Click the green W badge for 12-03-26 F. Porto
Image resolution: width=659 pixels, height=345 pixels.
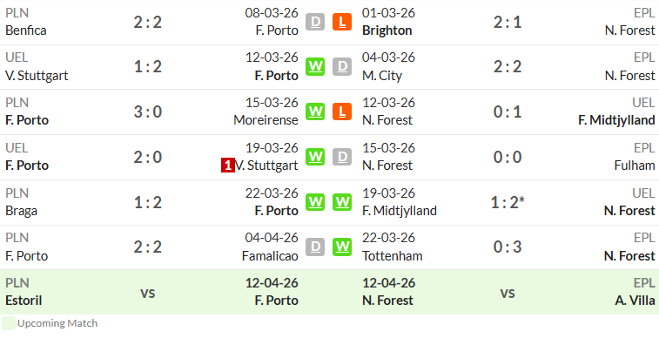pos(315,66)
